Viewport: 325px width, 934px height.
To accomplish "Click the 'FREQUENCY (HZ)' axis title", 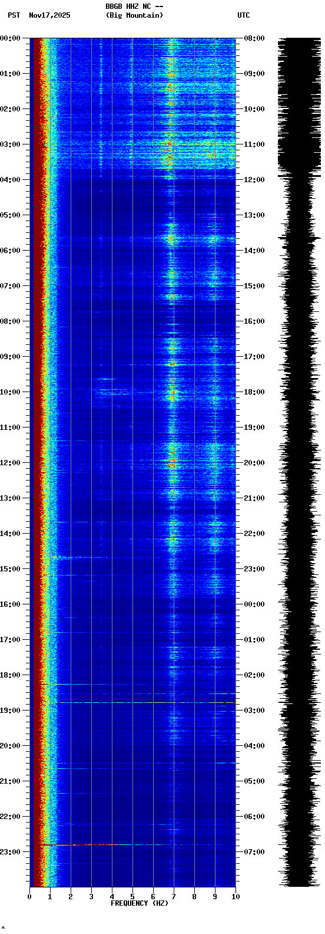I will pyautogui.click(x=140, y=903).
